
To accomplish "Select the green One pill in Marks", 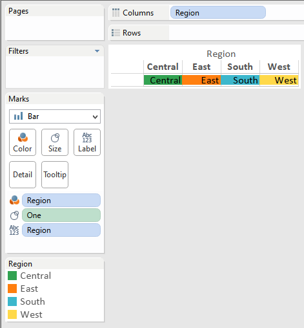I will pyautogui.click(x=61, y=215).
